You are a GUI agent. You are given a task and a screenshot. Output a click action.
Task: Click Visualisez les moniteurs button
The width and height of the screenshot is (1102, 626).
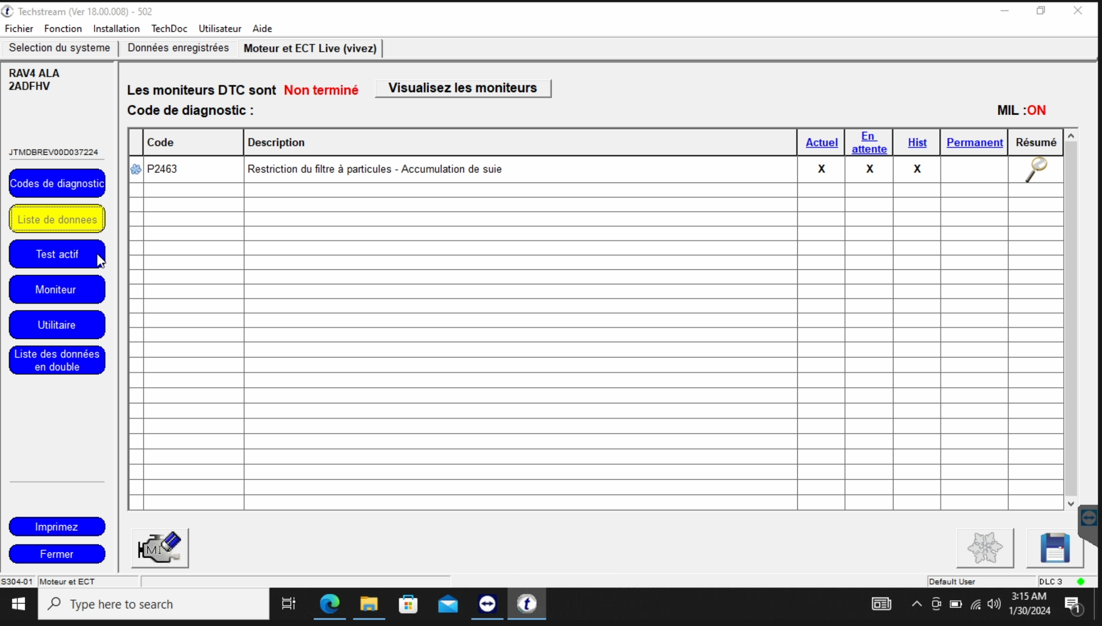[463, 88]
